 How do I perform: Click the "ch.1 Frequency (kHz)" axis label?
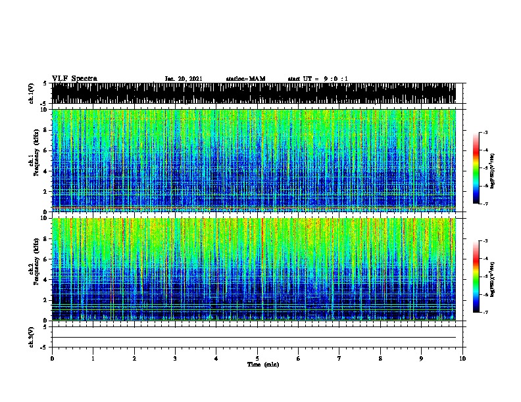click(35, 152)
